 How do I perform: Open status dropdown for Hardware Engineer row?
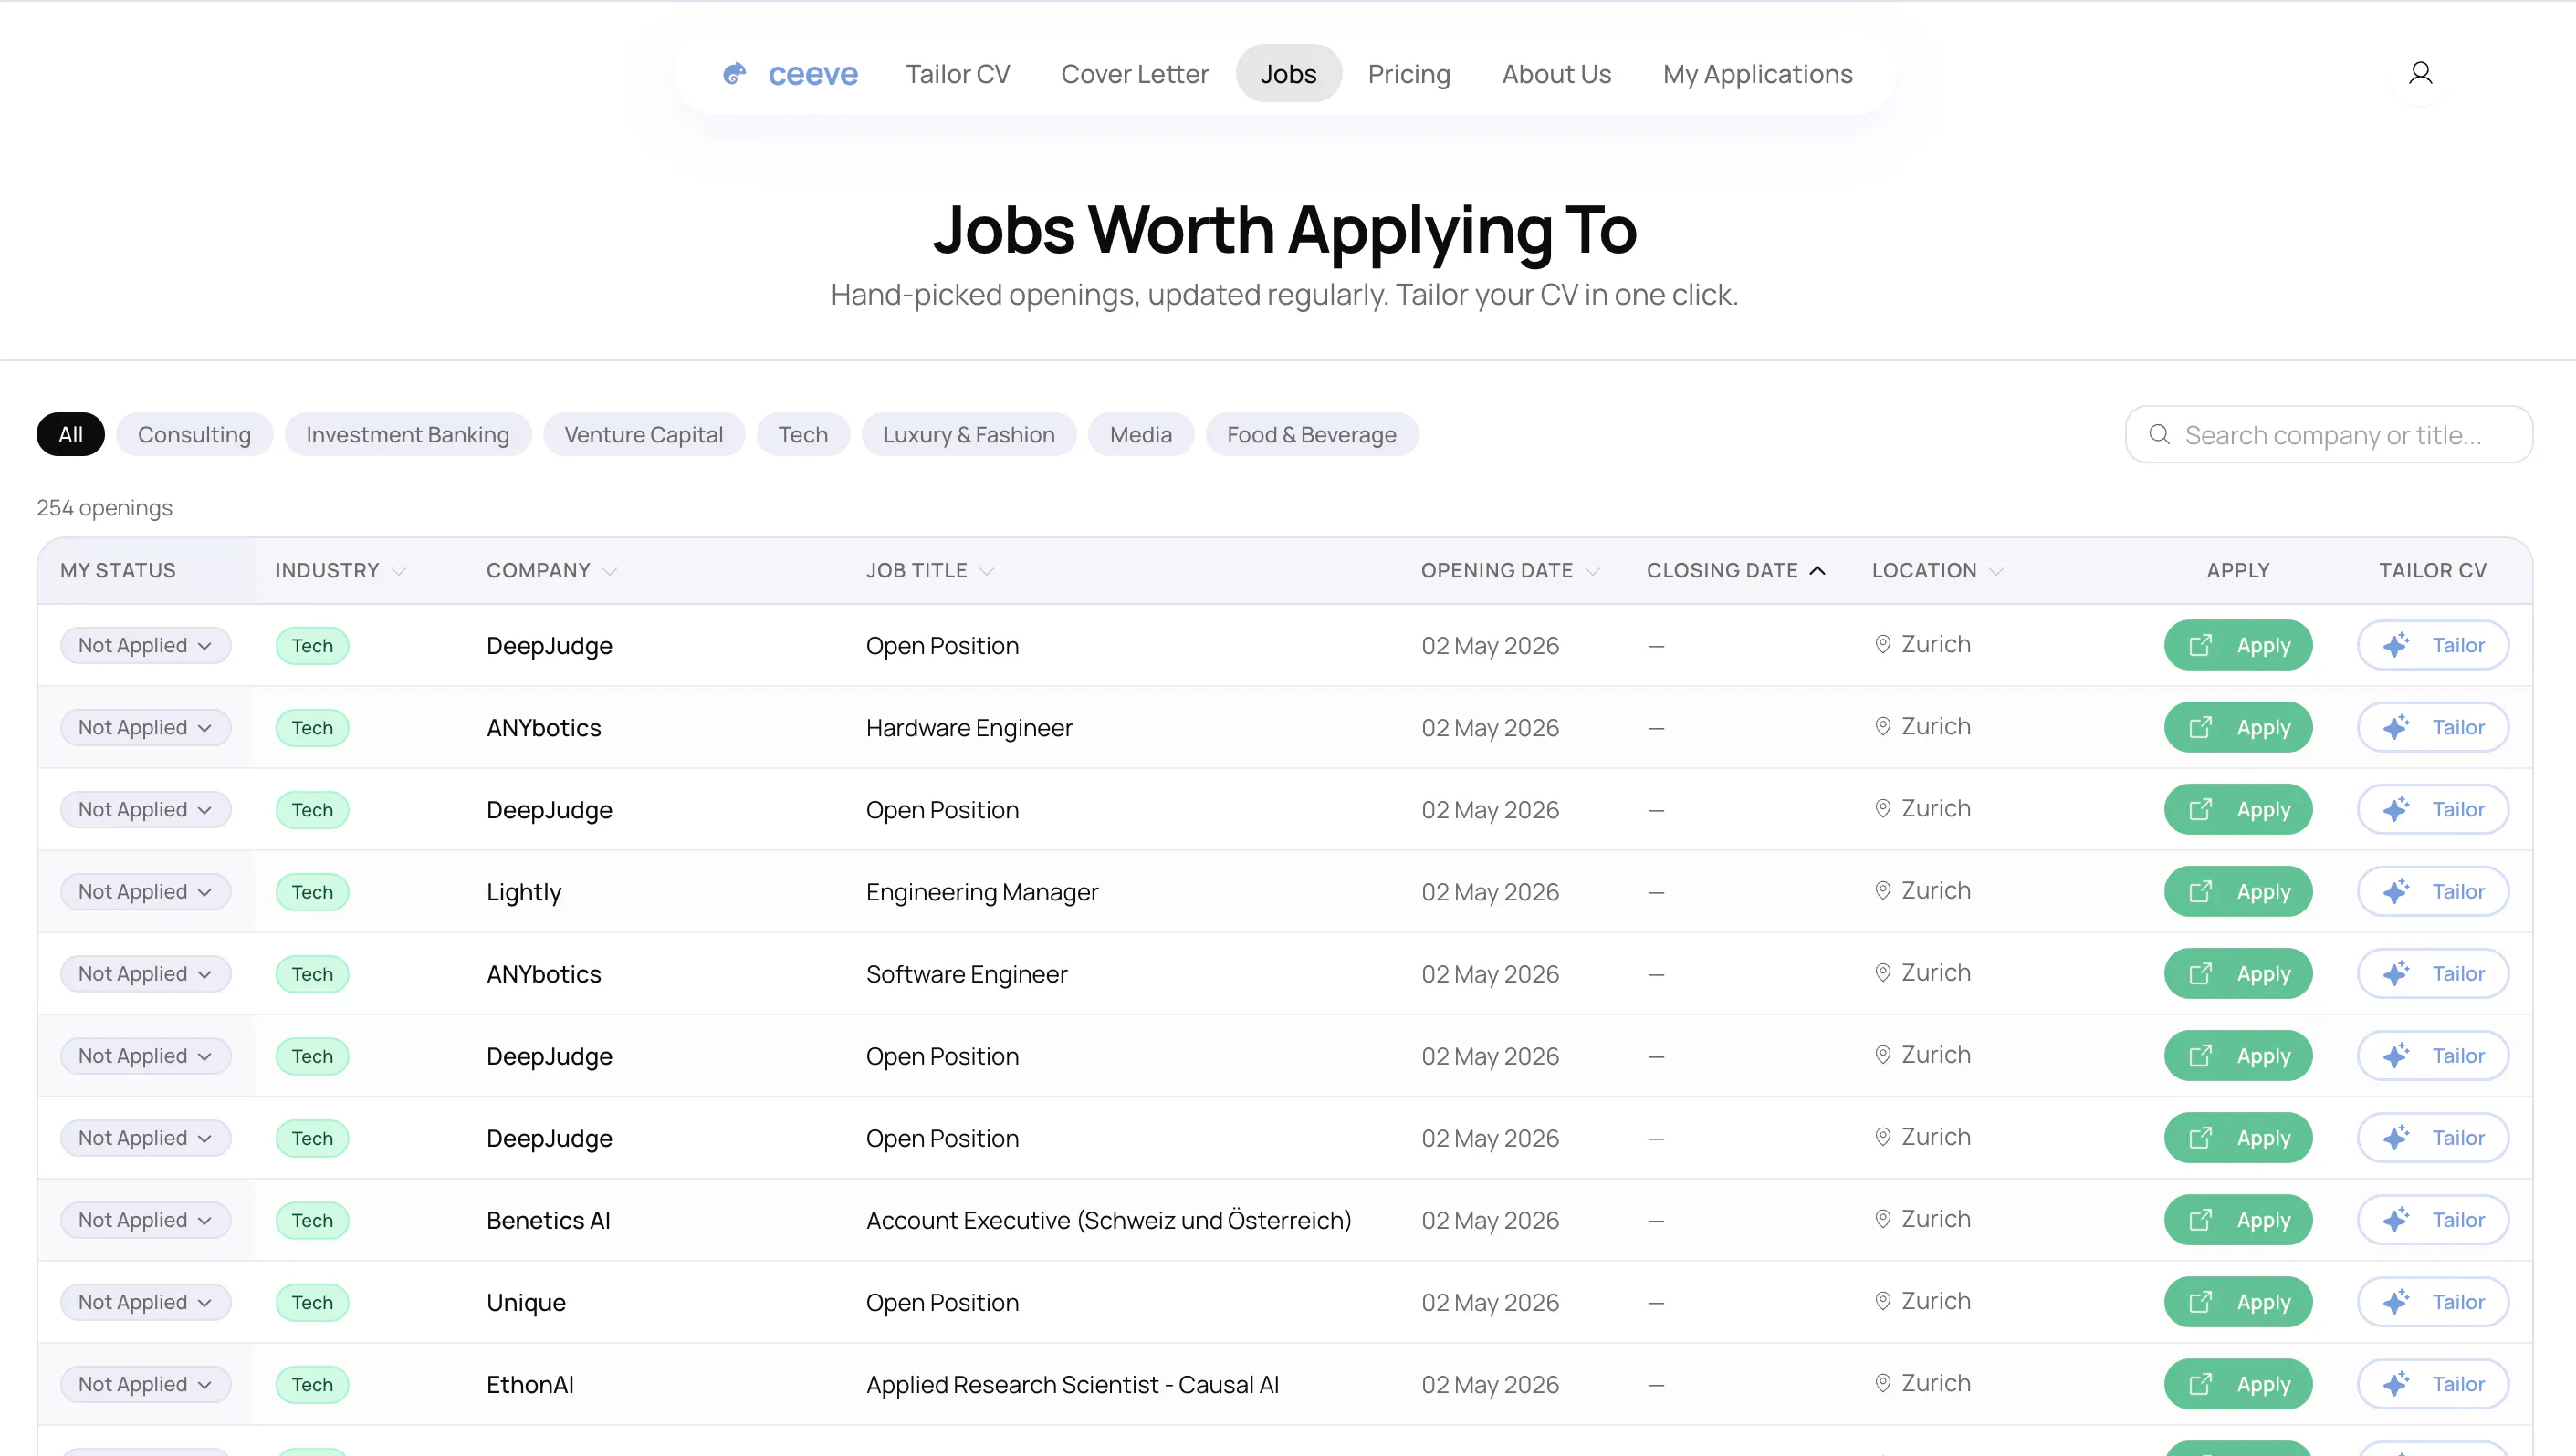(145, 727)
